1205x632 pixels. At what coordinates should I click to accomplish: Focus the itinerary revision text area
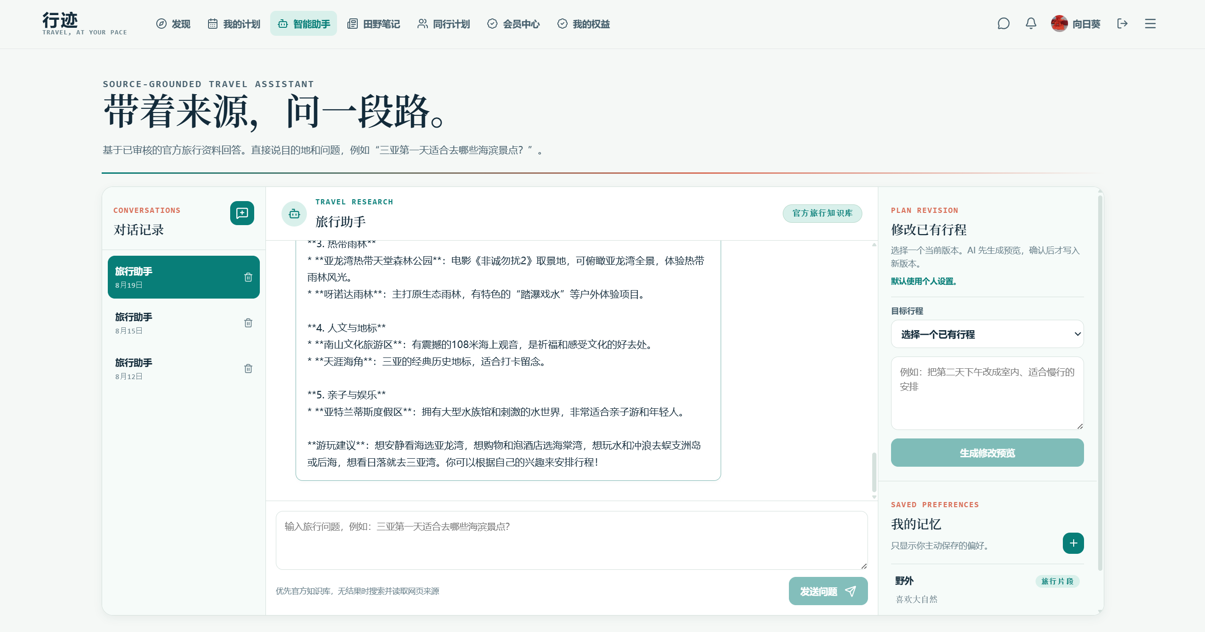click(x=987, y=393)
